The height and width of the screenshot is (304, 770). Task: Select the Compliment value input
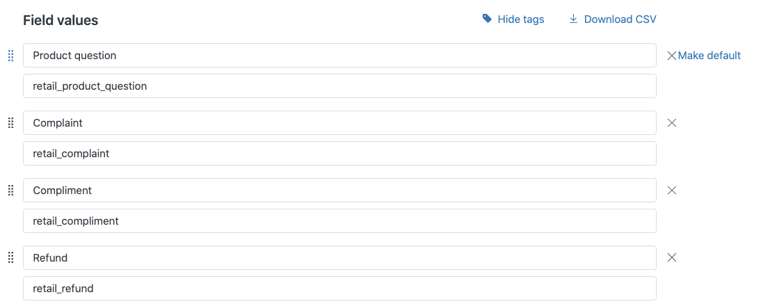[339, 191]
